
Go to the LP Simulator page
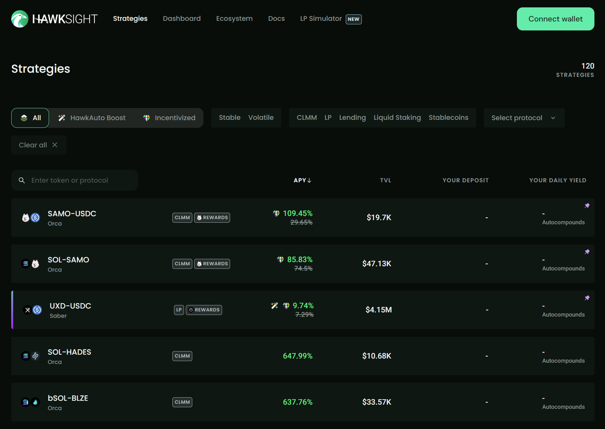321,19
